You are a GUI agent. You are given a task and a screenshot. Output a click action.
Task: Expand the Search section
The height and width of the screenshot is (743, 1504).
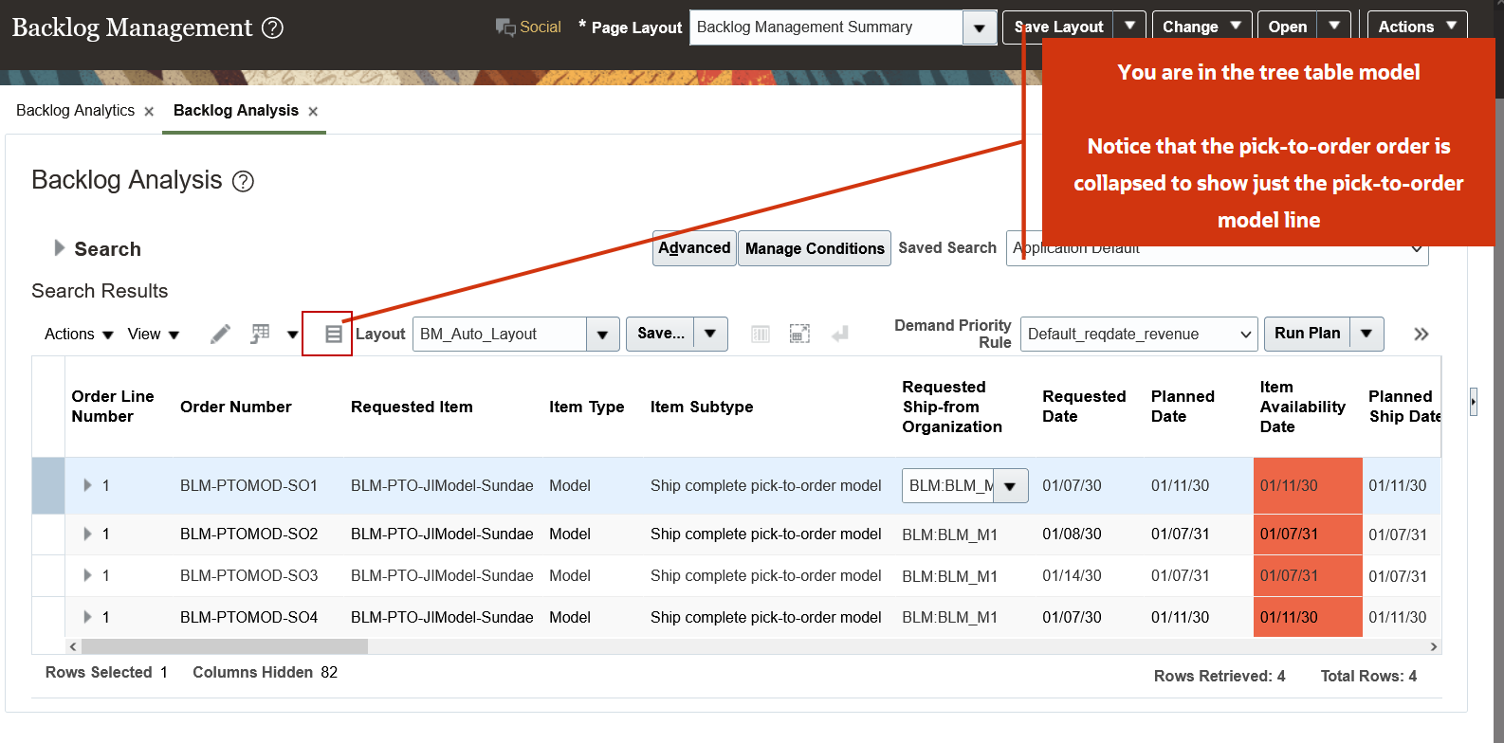(60, 248)
